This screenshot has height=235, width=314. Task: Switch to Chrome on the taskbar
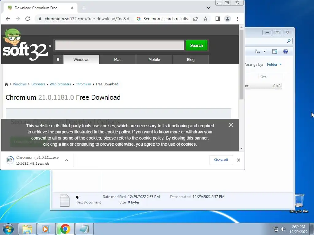pyautogui.click(x=65, y=229)
